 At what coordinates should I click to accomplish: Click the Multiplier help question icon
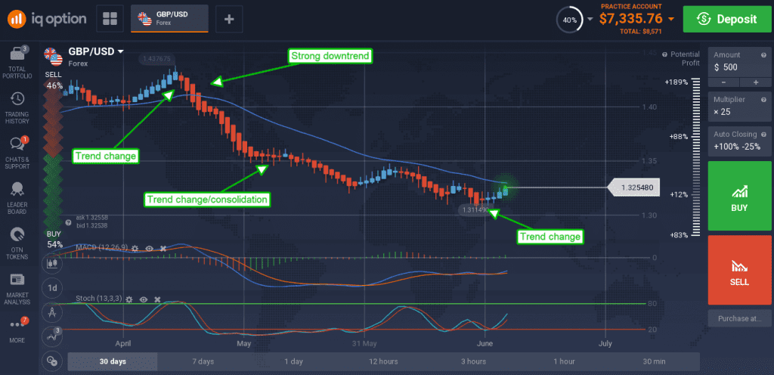763,99
